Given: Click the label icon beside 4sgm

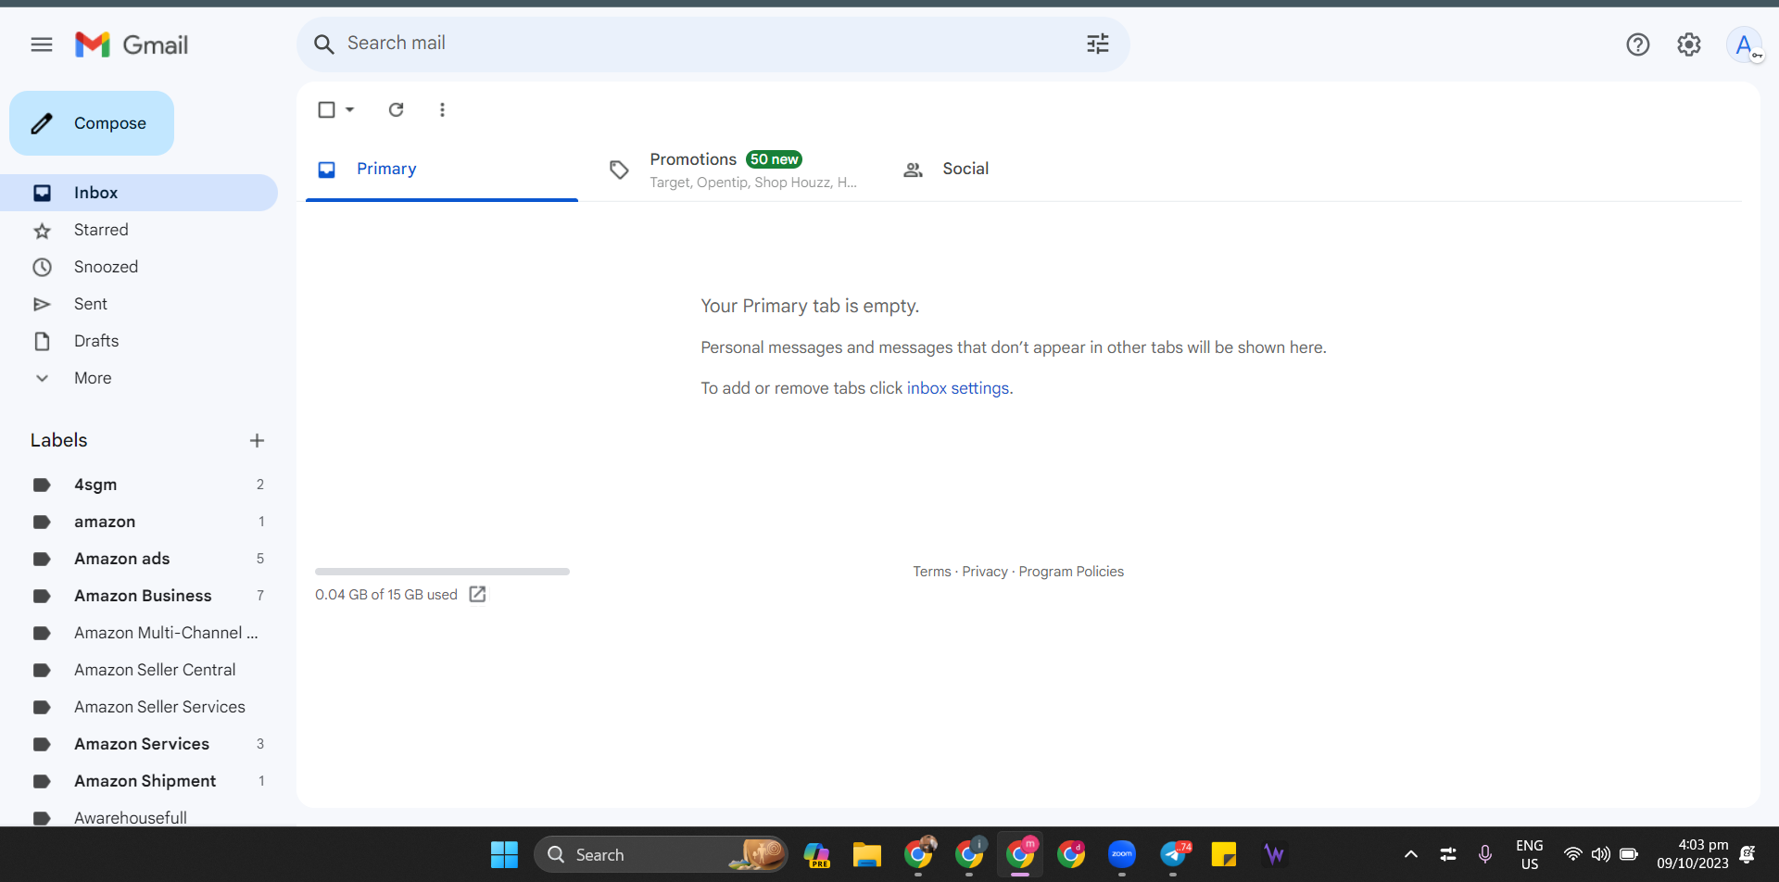Looking at the screenshot, I should coord(42,485).
